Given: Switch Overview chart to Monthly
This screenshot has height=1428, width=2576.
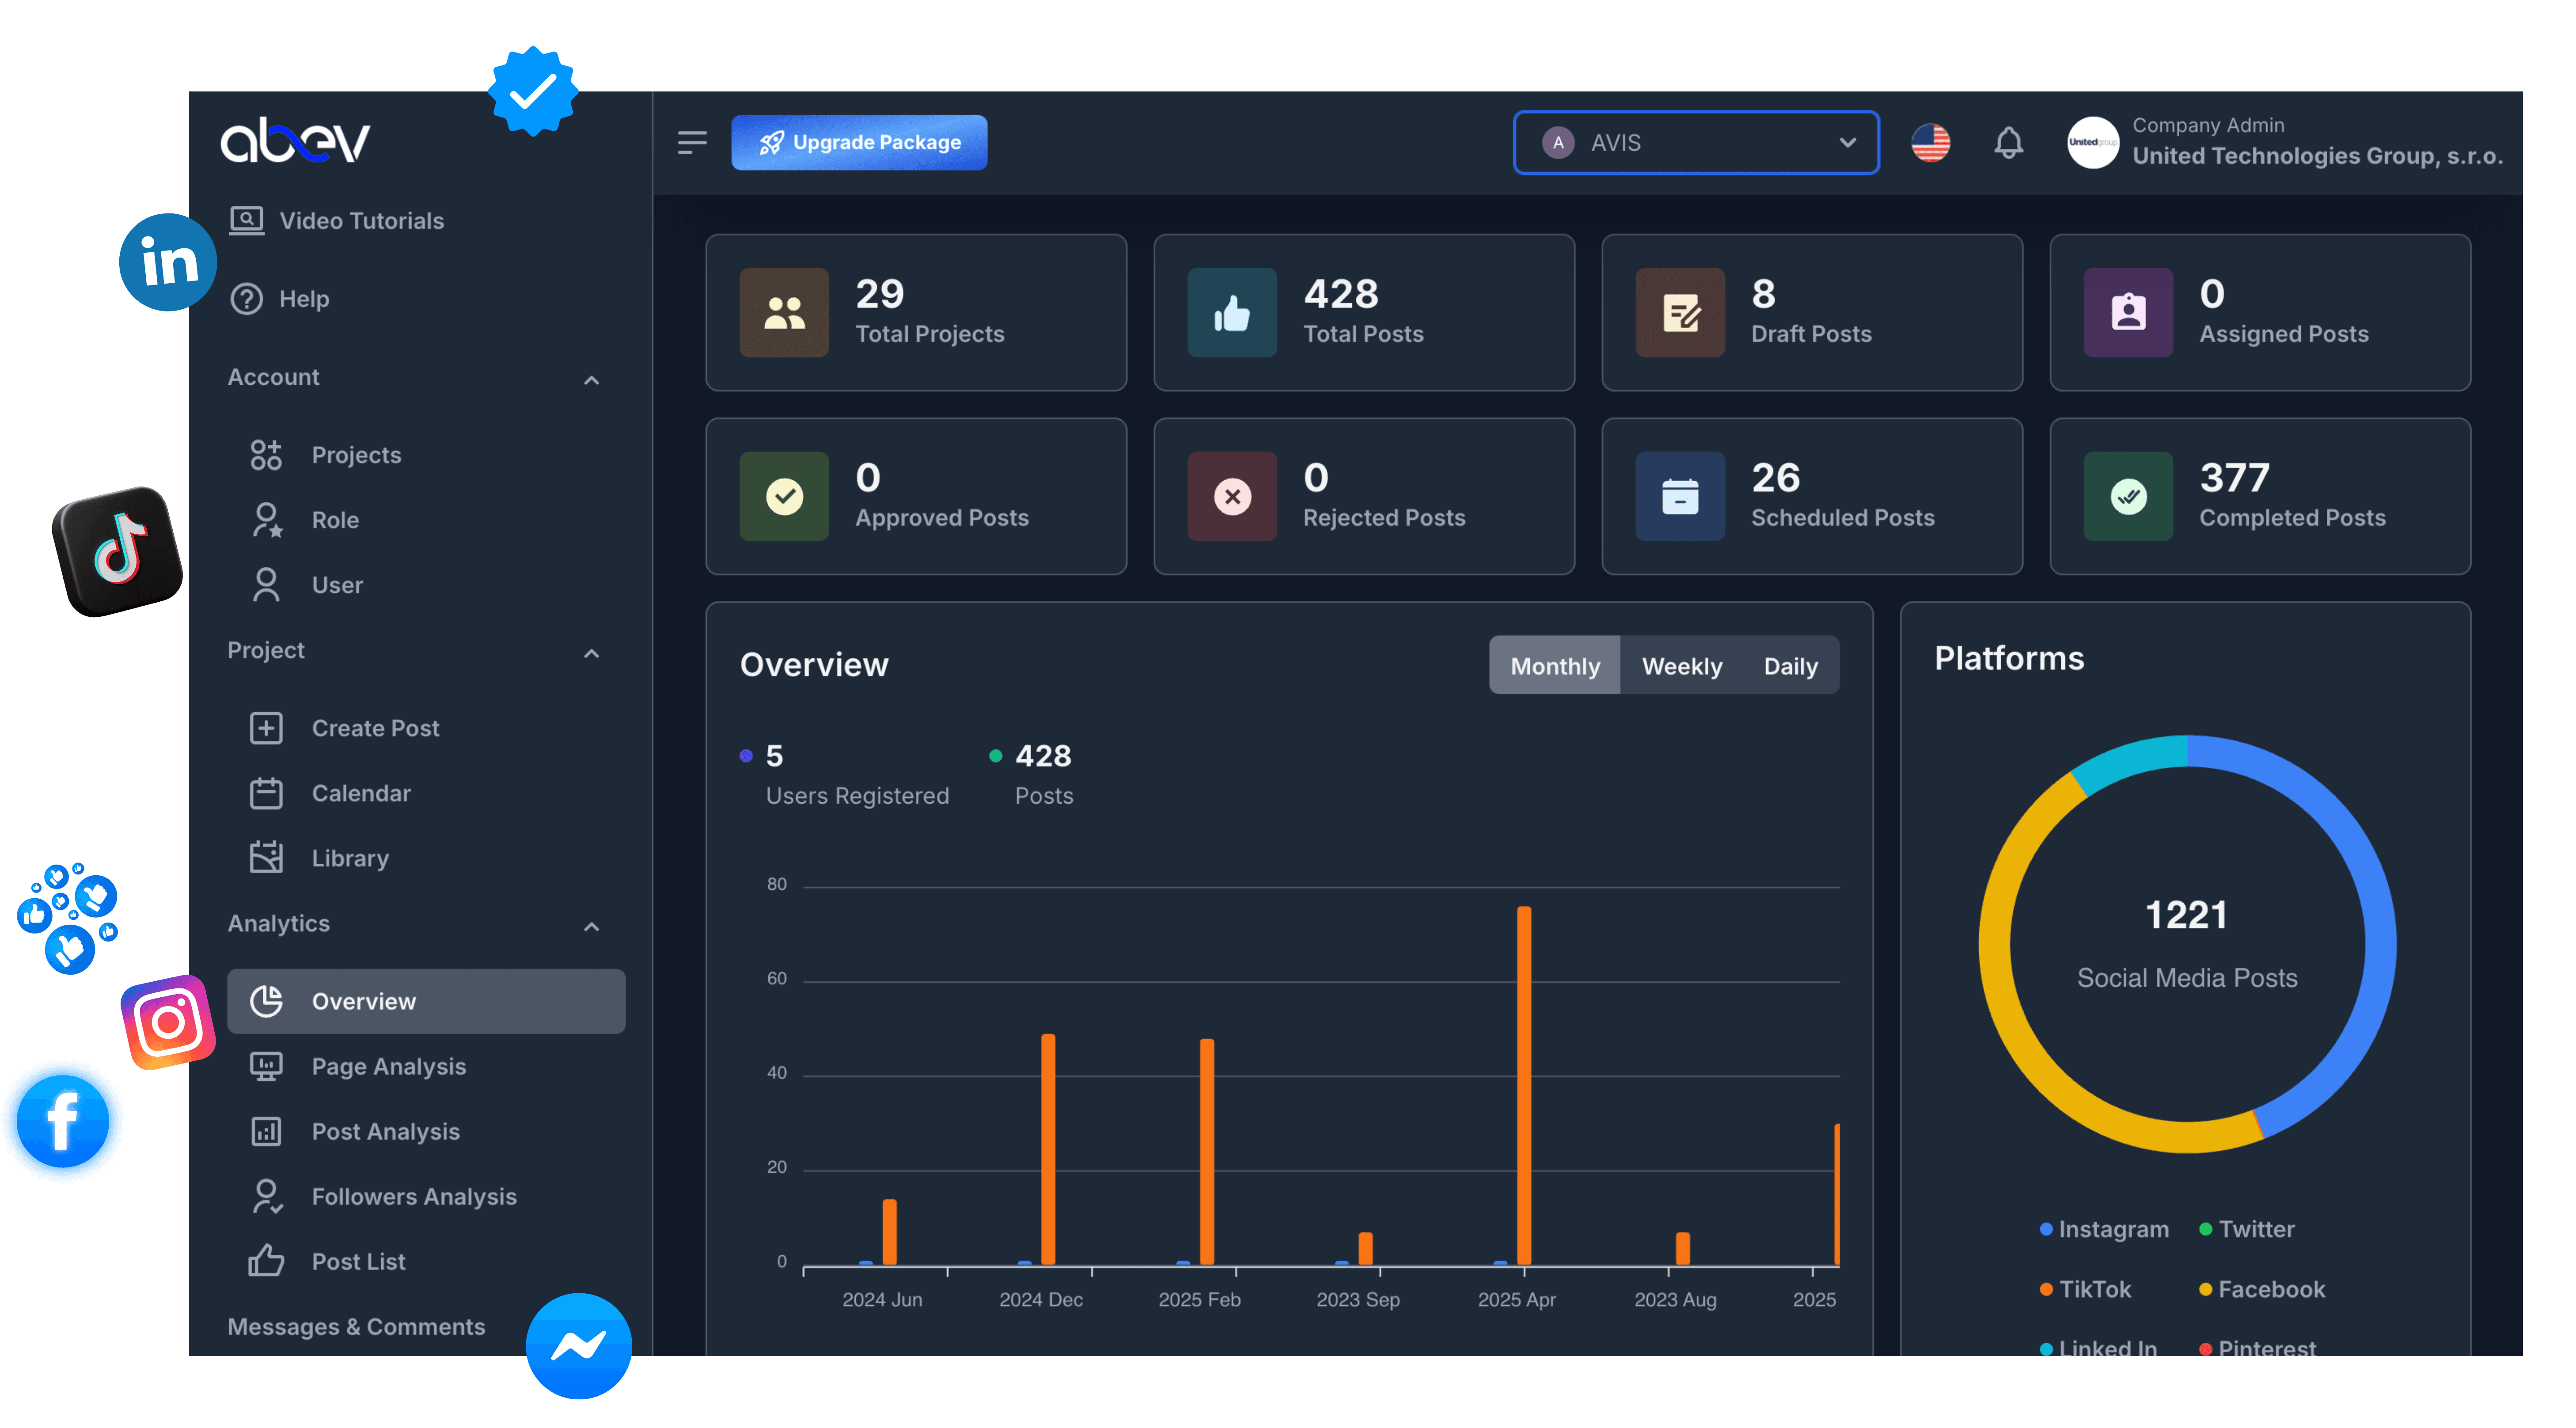Looking at the screenshot, I should click(1554, 665).
